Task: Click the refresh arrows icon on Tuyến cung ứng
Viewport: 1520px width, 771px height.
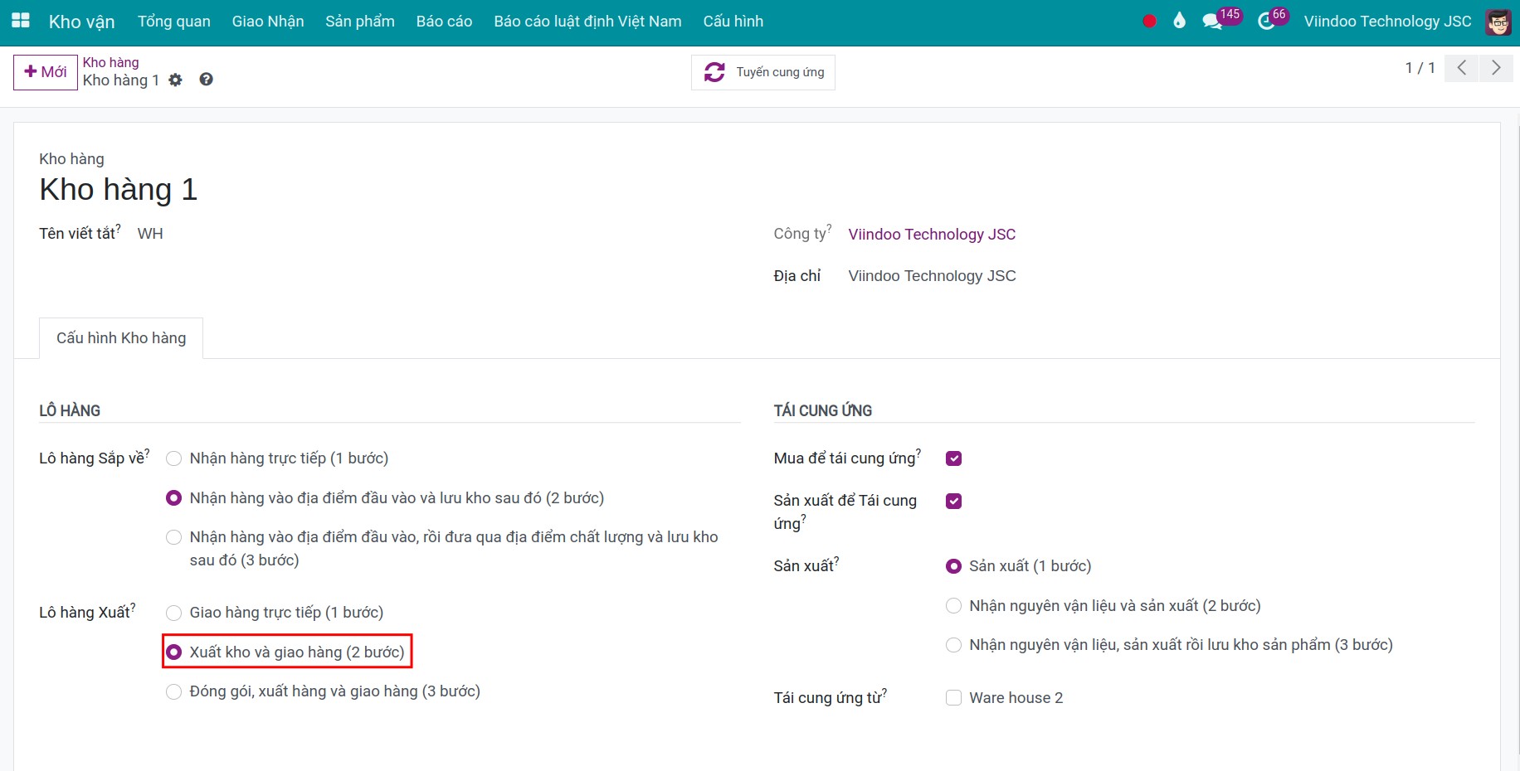Action: (714, 72)
